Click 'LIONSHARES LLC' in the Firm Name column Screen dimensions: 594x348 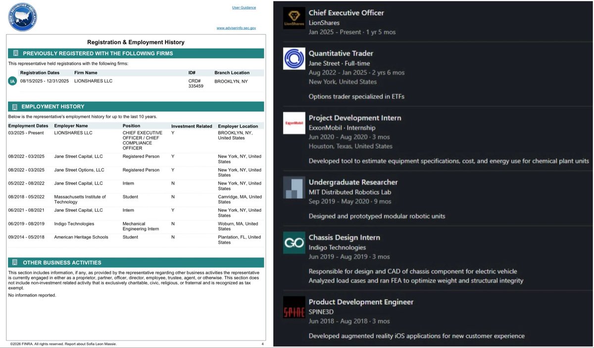click(x=94, y=81)
